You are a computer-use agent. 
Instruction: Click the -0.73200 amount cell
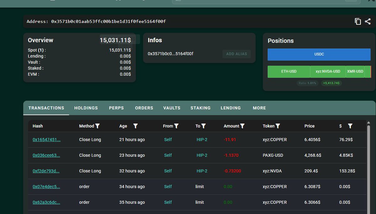[x=232, y=171]
